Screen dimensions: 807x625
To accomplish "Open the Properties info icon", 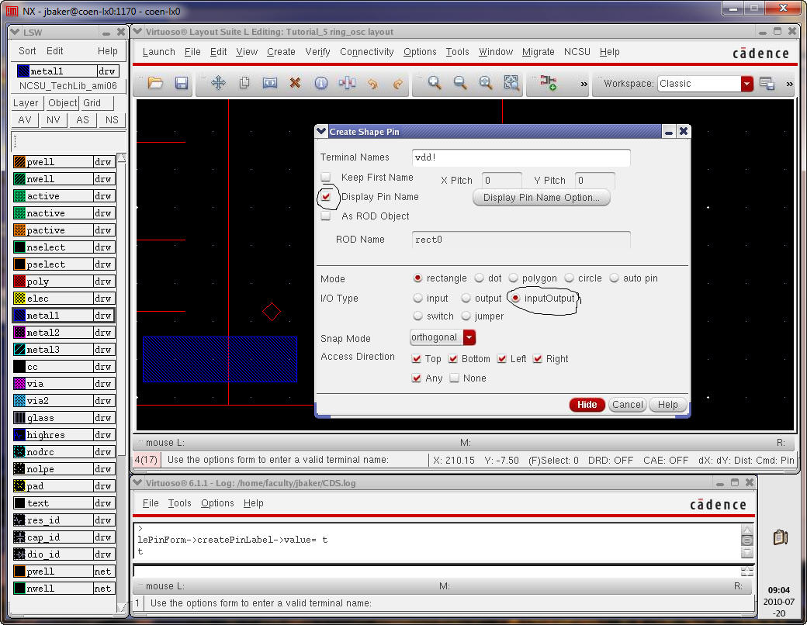I will click(320, 84).
